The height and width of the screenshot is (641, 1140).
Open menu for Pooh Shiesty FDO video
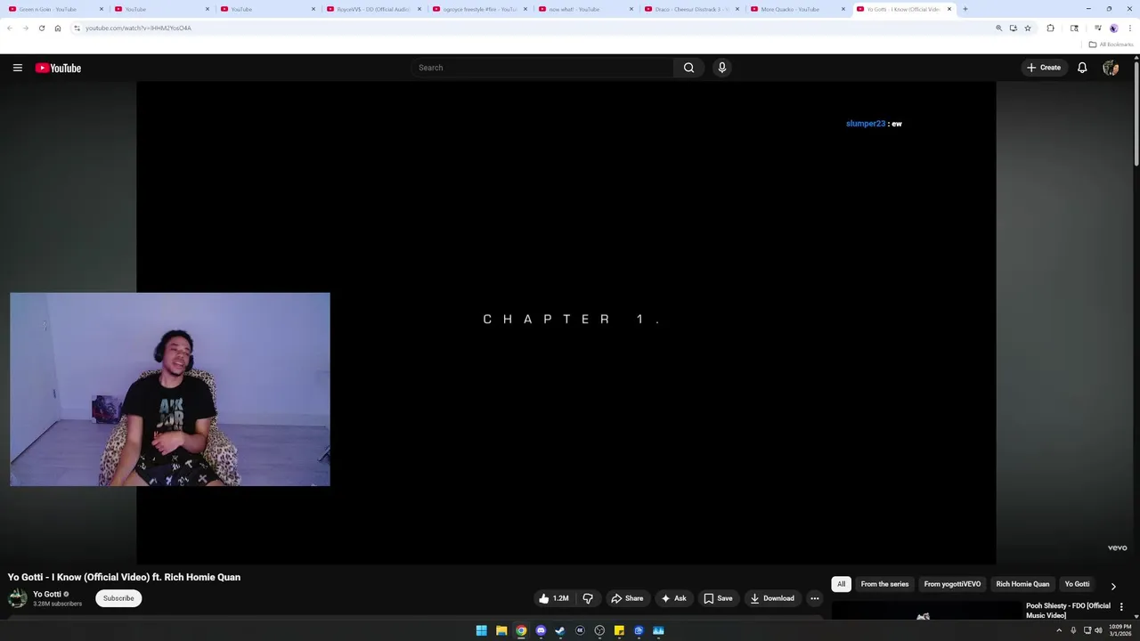(1121, 606)
